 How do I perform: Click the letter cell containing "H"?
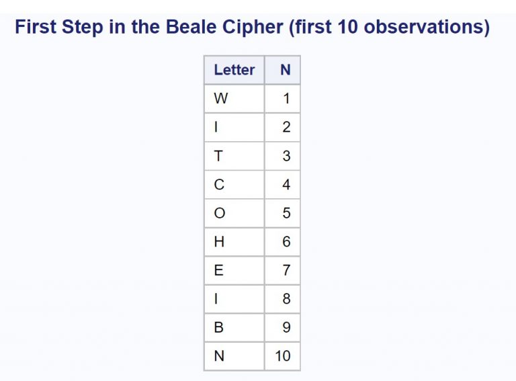pos(234,242)
